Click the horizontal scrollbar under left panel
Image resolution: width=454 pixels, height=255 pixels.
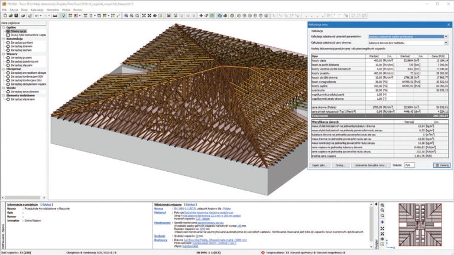coord(24,198)
